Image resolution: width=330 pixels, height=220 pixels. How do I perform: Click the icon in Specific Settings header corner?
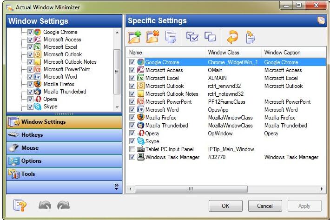321,20
